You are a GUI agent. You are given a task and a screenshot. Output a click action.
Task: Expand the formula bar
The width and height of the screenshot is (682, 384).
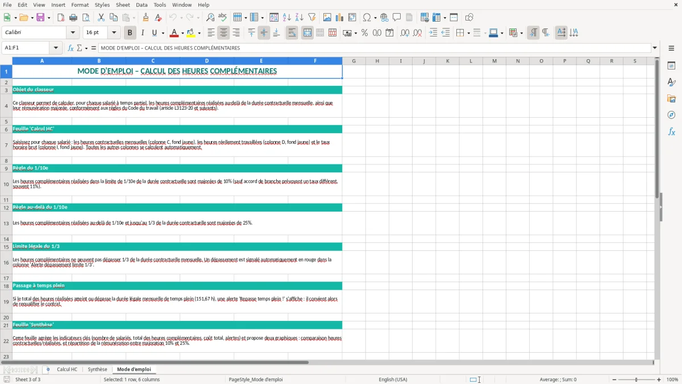point(655,48)
